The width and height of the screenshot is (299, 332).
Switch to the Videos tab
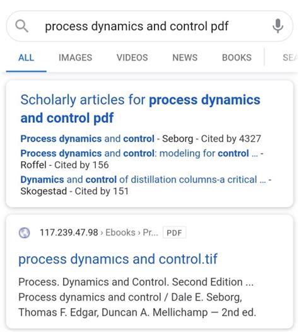[132, 57]
